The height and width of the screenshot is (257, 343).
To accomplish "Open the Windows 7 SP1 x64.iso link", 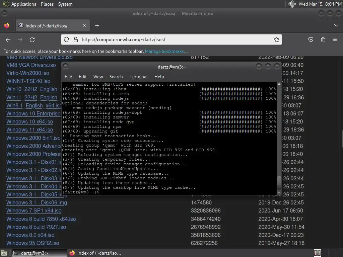I will [34, 211].
